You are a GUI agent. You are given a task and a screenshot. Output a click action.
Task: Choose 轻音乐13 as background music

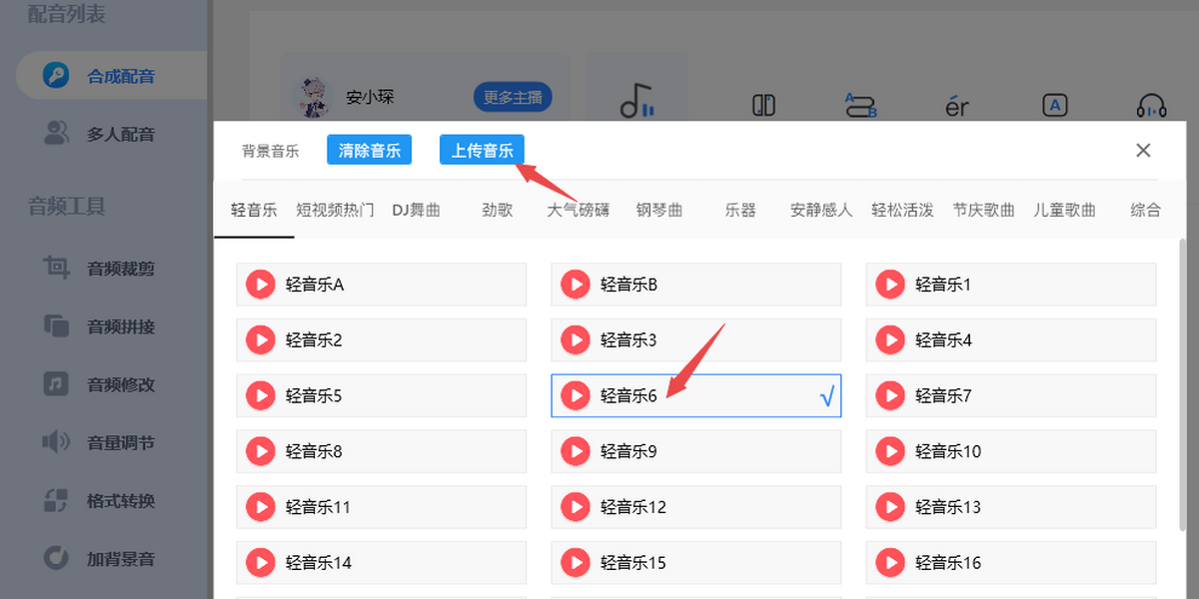1011,508
